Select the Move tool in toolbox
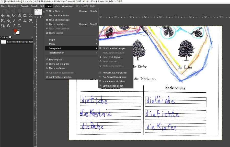The width and height of the screenshot is (230, 147). tap(3, 16)
